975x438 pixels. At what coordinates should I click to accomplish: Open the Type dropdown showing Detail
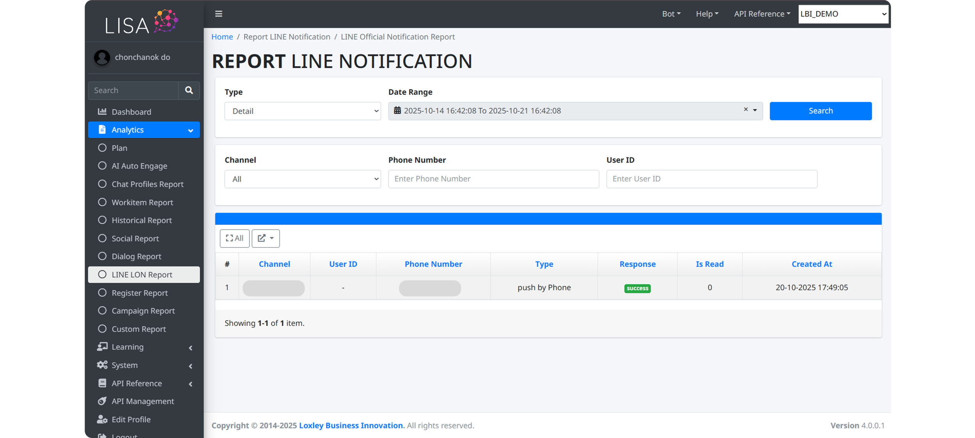pyautogui.click(x=302, y=111)
